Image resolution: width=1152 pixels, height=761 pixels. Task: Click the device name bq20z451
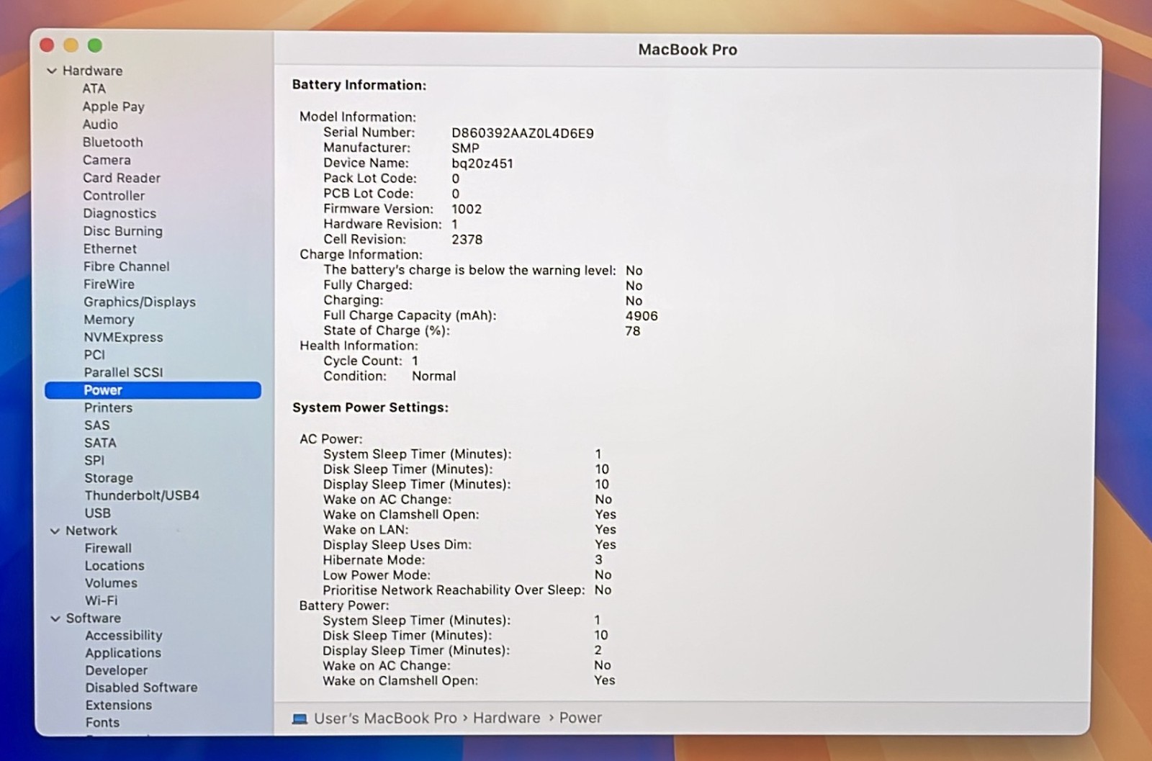482,163
